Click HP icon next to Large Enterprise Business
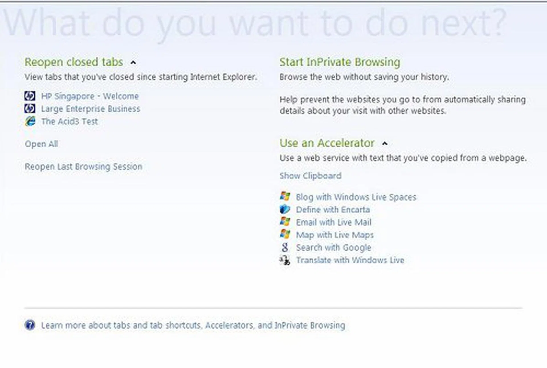Viewport: 547px width, 368px height. click(x=30, y=109)
